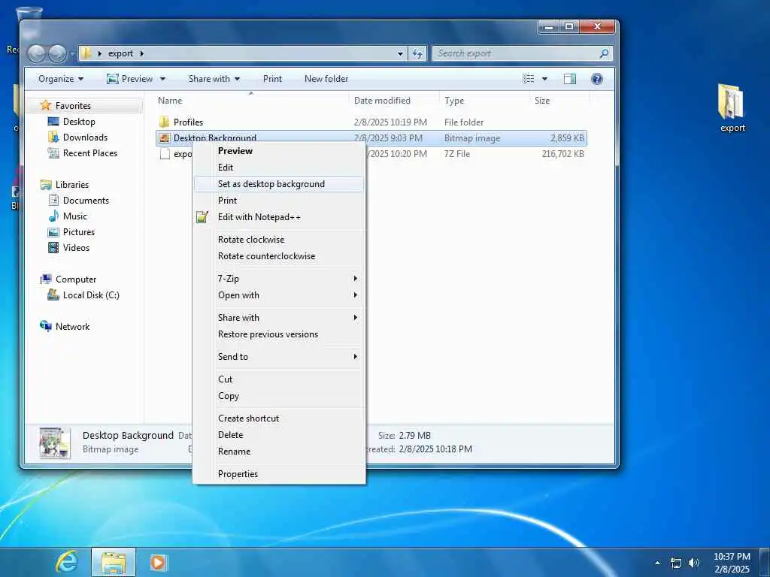The width and height of the screenshot is (770, 577).
Task: Click the details pane thumbnail preview
Action: (x=54, y=443)
